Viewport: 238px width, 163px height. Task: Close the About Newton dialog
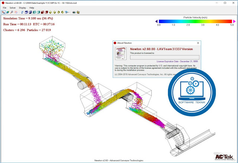pos(198,43)
